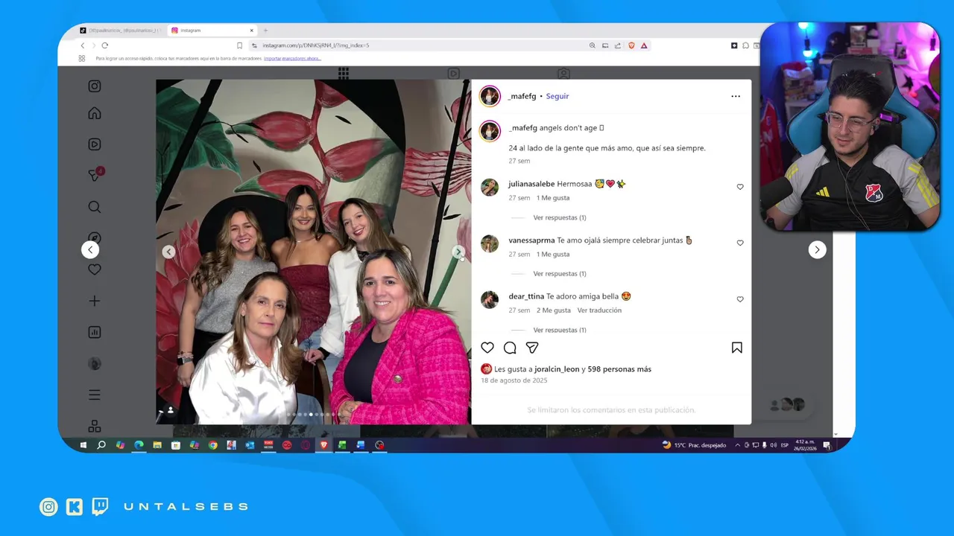Open the profile grid posts tab icon

click(344, 73)
